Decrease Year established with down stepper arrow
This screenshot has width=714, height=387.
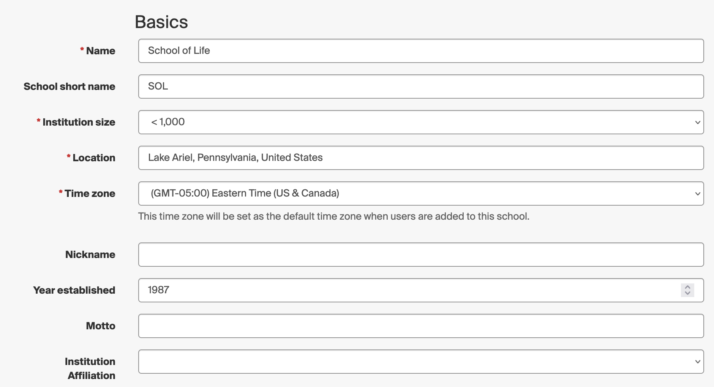coord(687,293)
